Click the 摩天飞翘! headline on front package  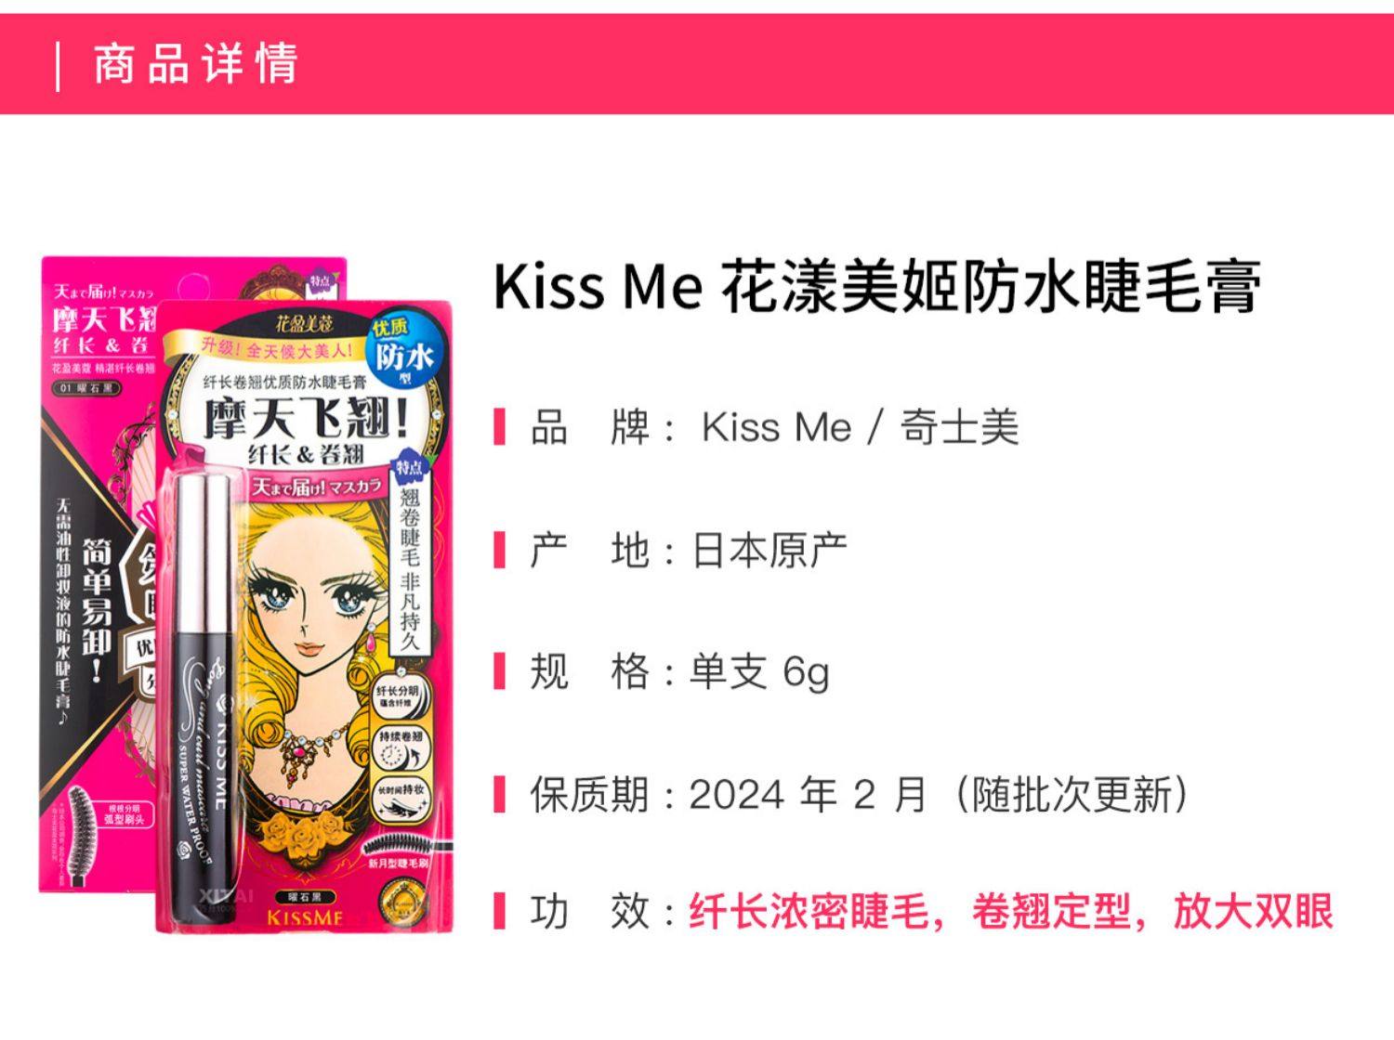pyautogui.click(x=306, y=415)
